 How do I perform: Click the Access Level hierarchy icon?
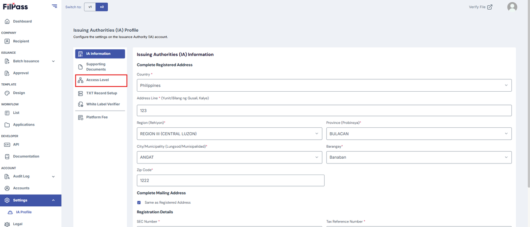tap(80, 80)
